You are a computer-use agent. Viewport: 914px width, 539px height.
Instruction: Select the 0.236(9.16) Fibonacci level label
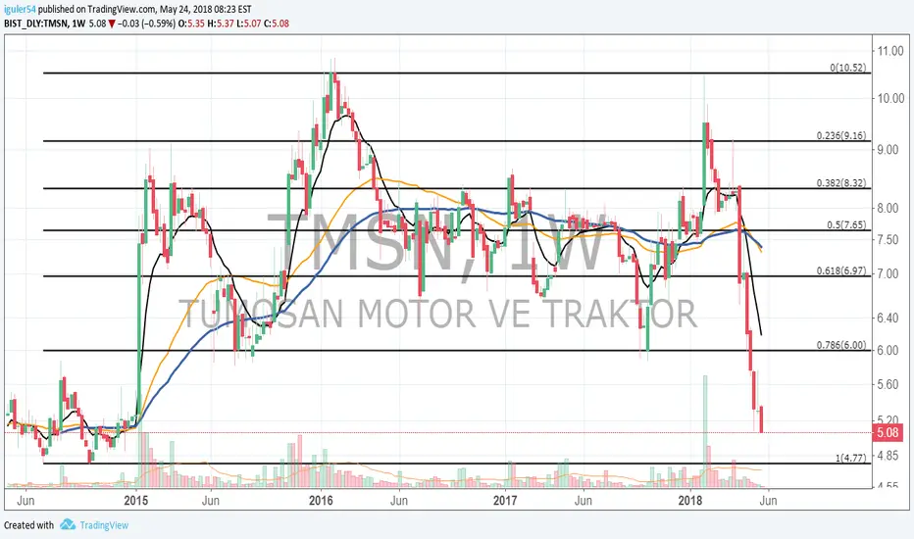coord(841,135)
